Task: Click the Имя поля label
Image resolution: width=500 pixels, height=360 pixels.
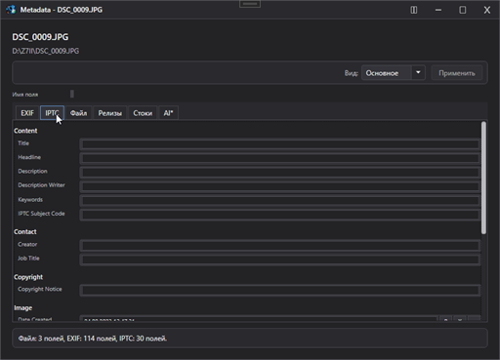Action: [x=25, y=95]
